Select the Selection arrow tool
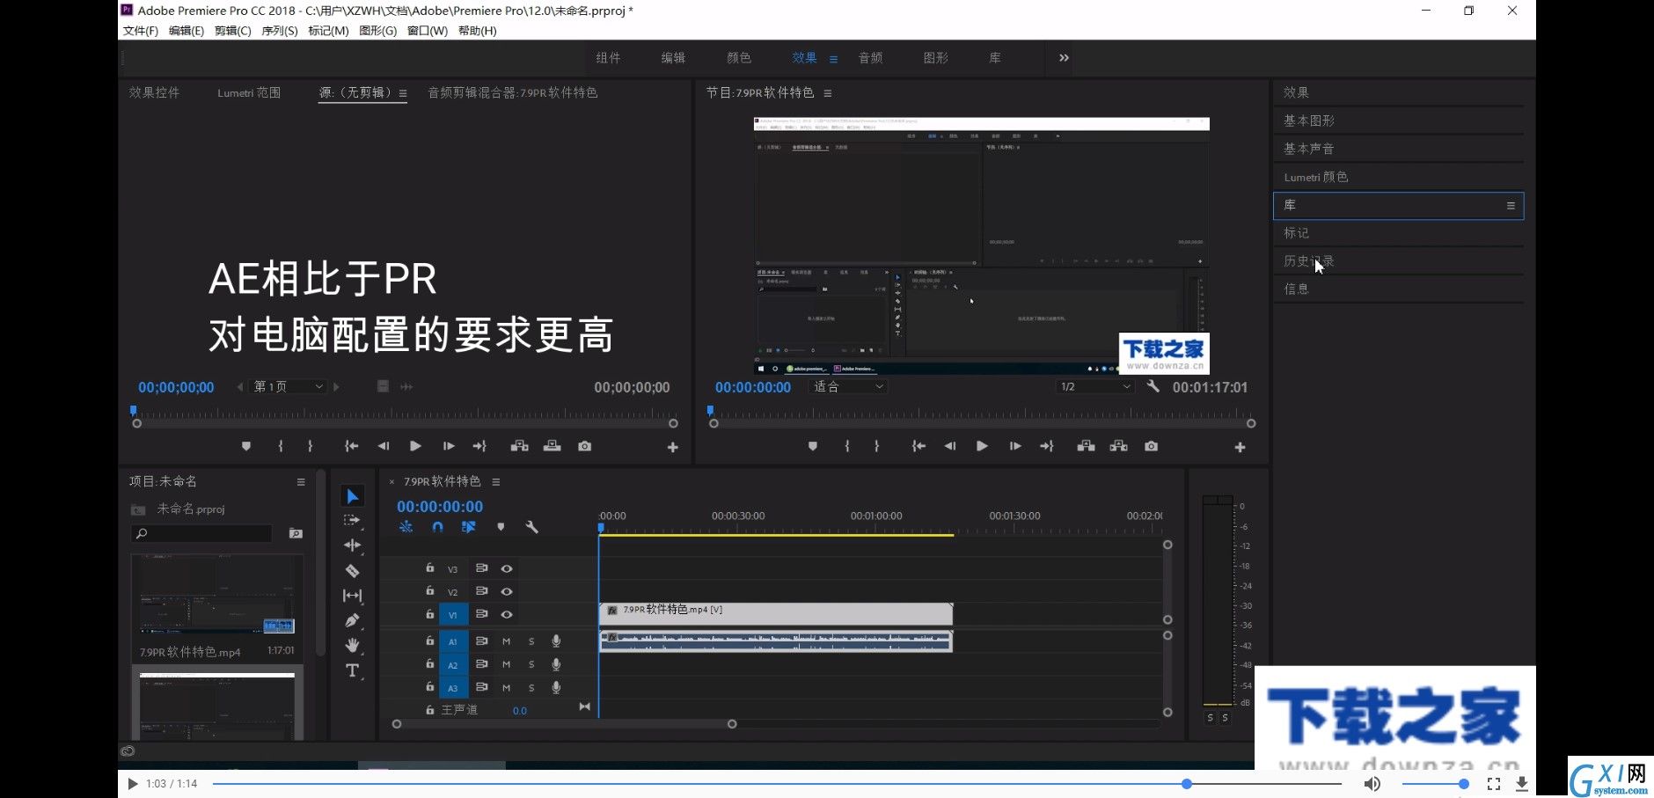This screenshot has width=1654, height=798. (352, 496)
